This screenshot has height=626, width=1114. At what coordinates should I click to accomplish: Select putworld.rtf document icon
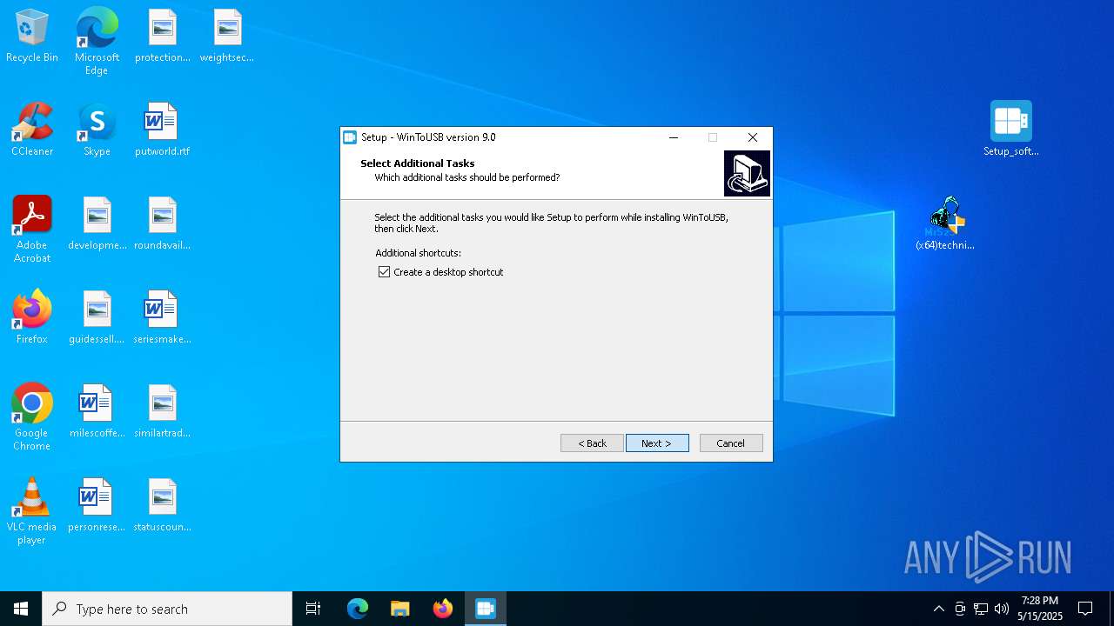(x=163, y=130)
